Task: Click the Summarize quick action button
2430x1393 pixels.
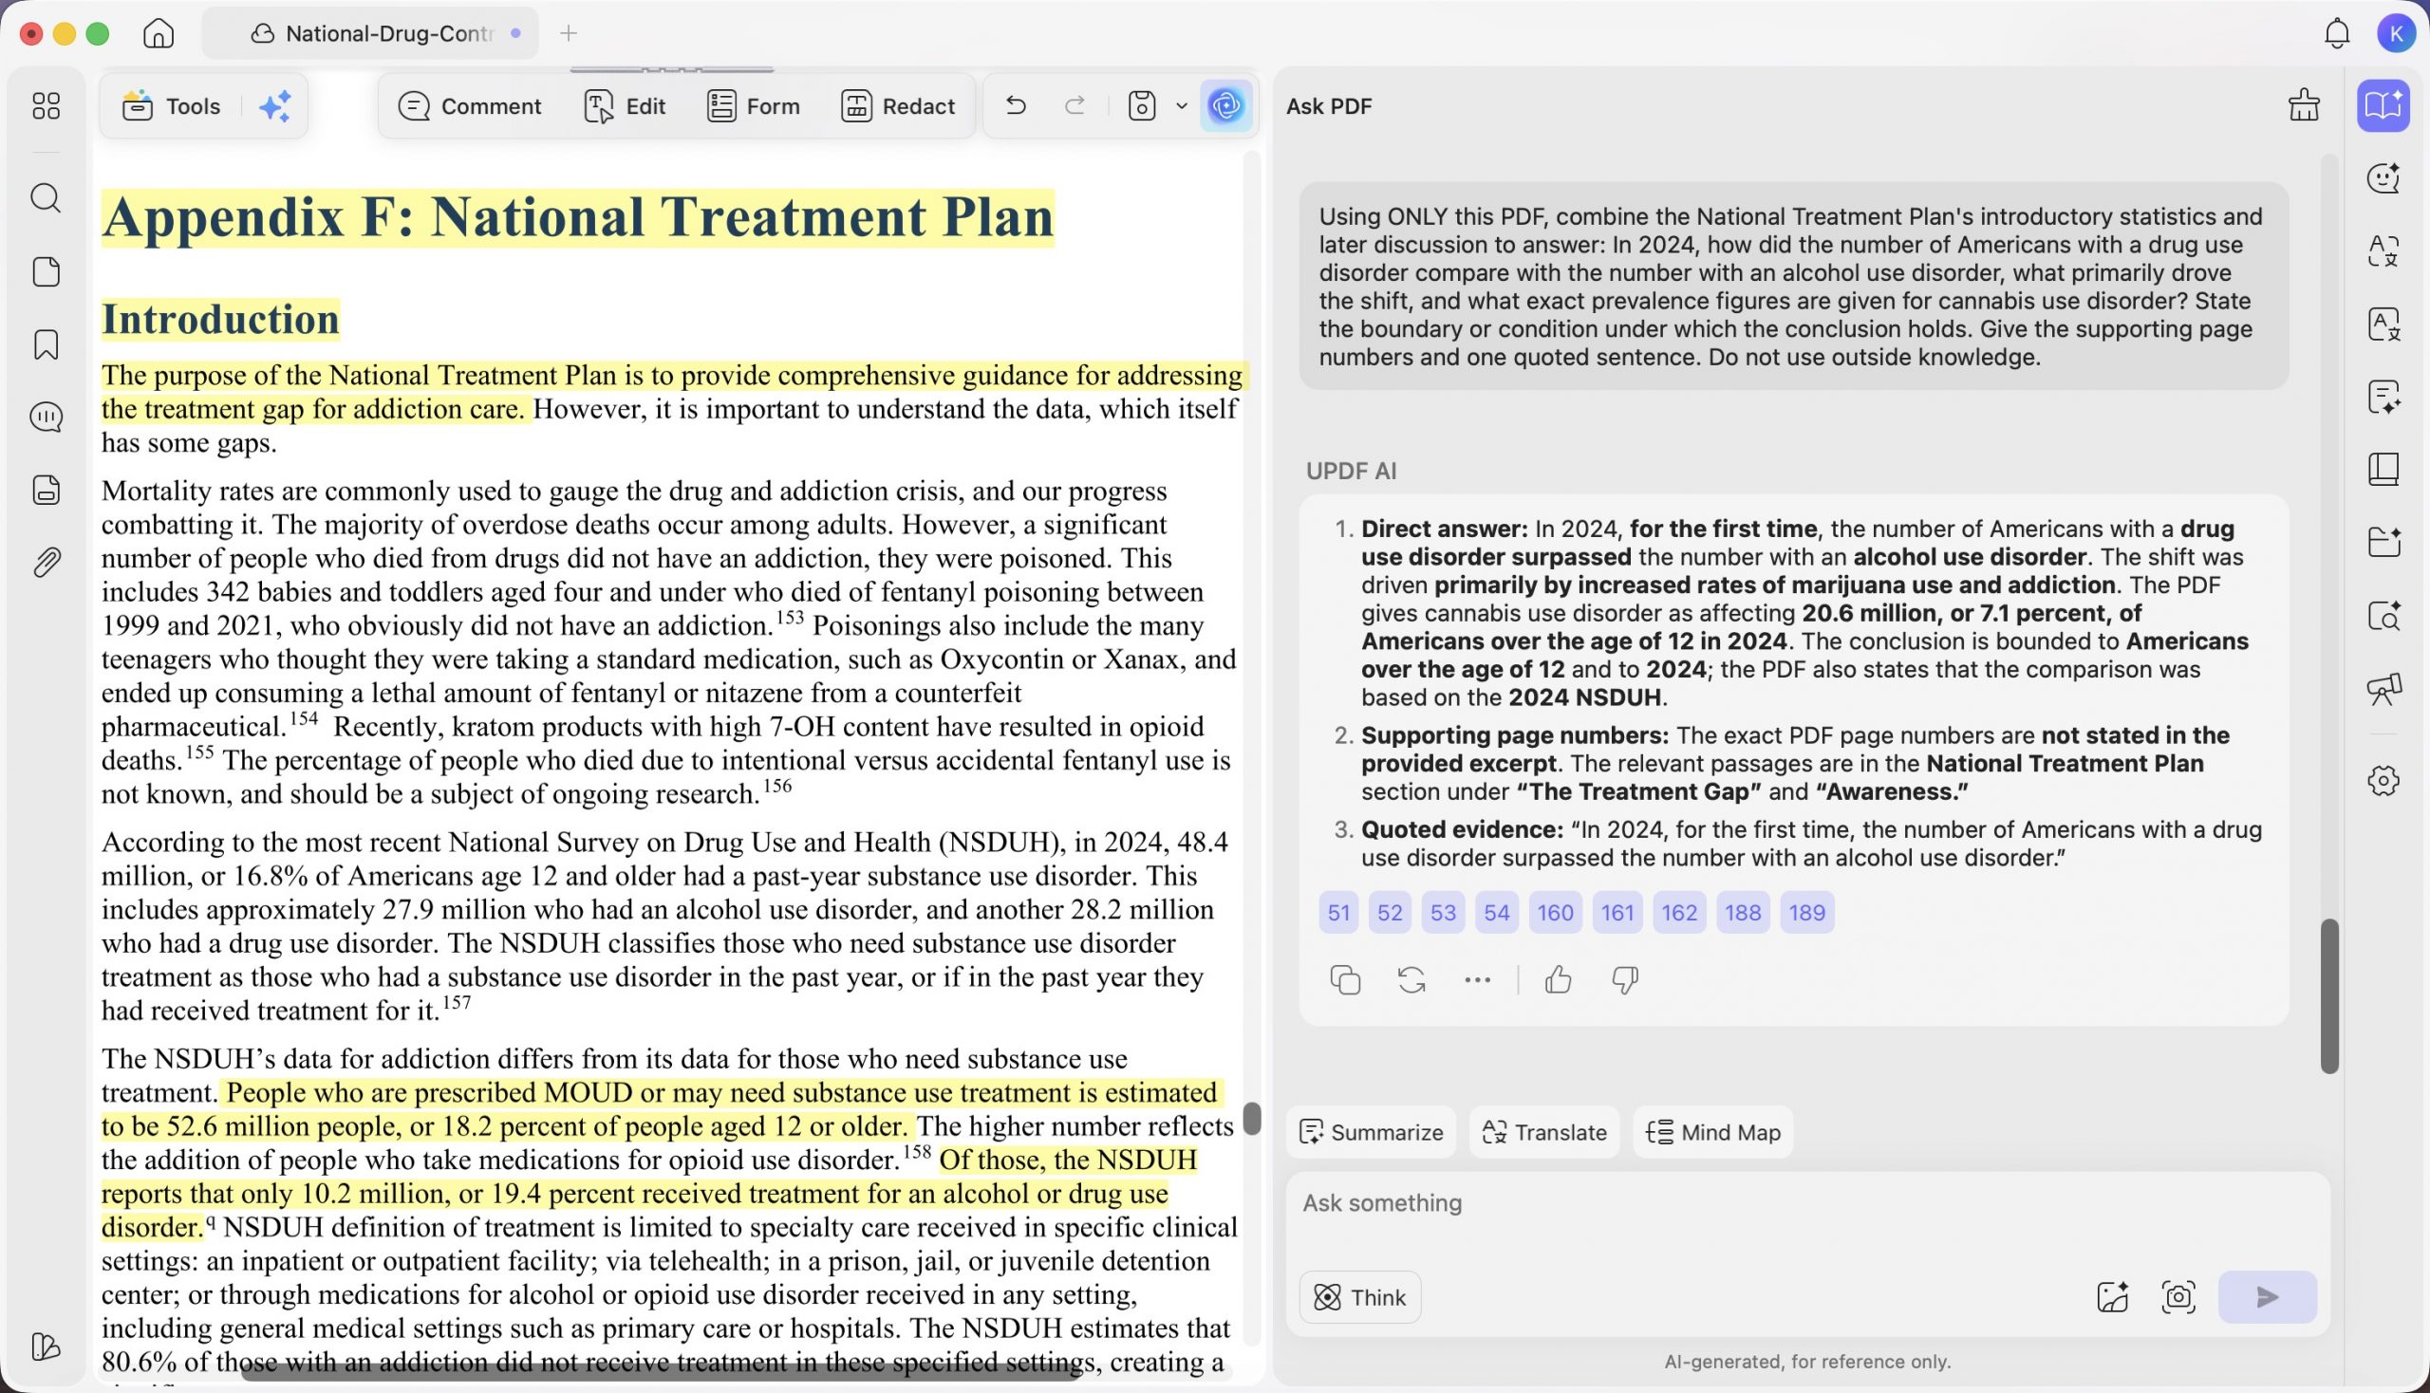Action: pyautogui.click(x=1372, y=1133)
